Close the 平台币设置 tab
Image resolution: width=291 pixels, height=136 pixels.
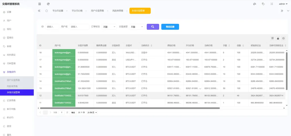click(x=67, y=11)
